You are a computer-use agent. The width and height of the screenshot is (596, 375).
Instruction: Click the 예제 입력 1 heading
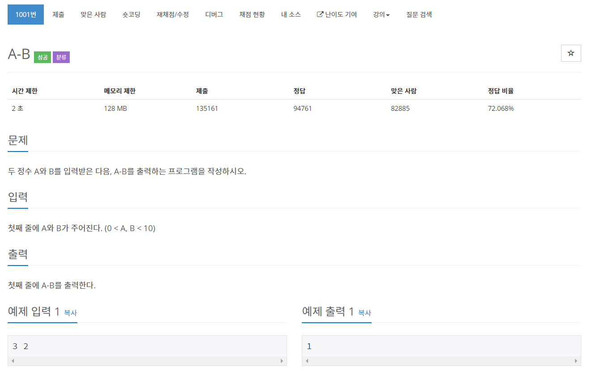(34, 311)
